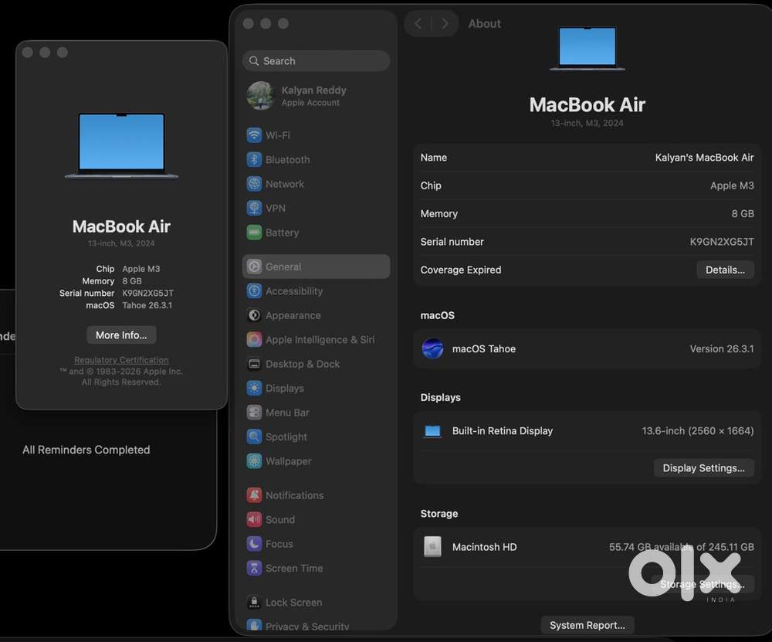
Task: Click the Apple Intelligence & Siri icon
Action: pos(254,340)
